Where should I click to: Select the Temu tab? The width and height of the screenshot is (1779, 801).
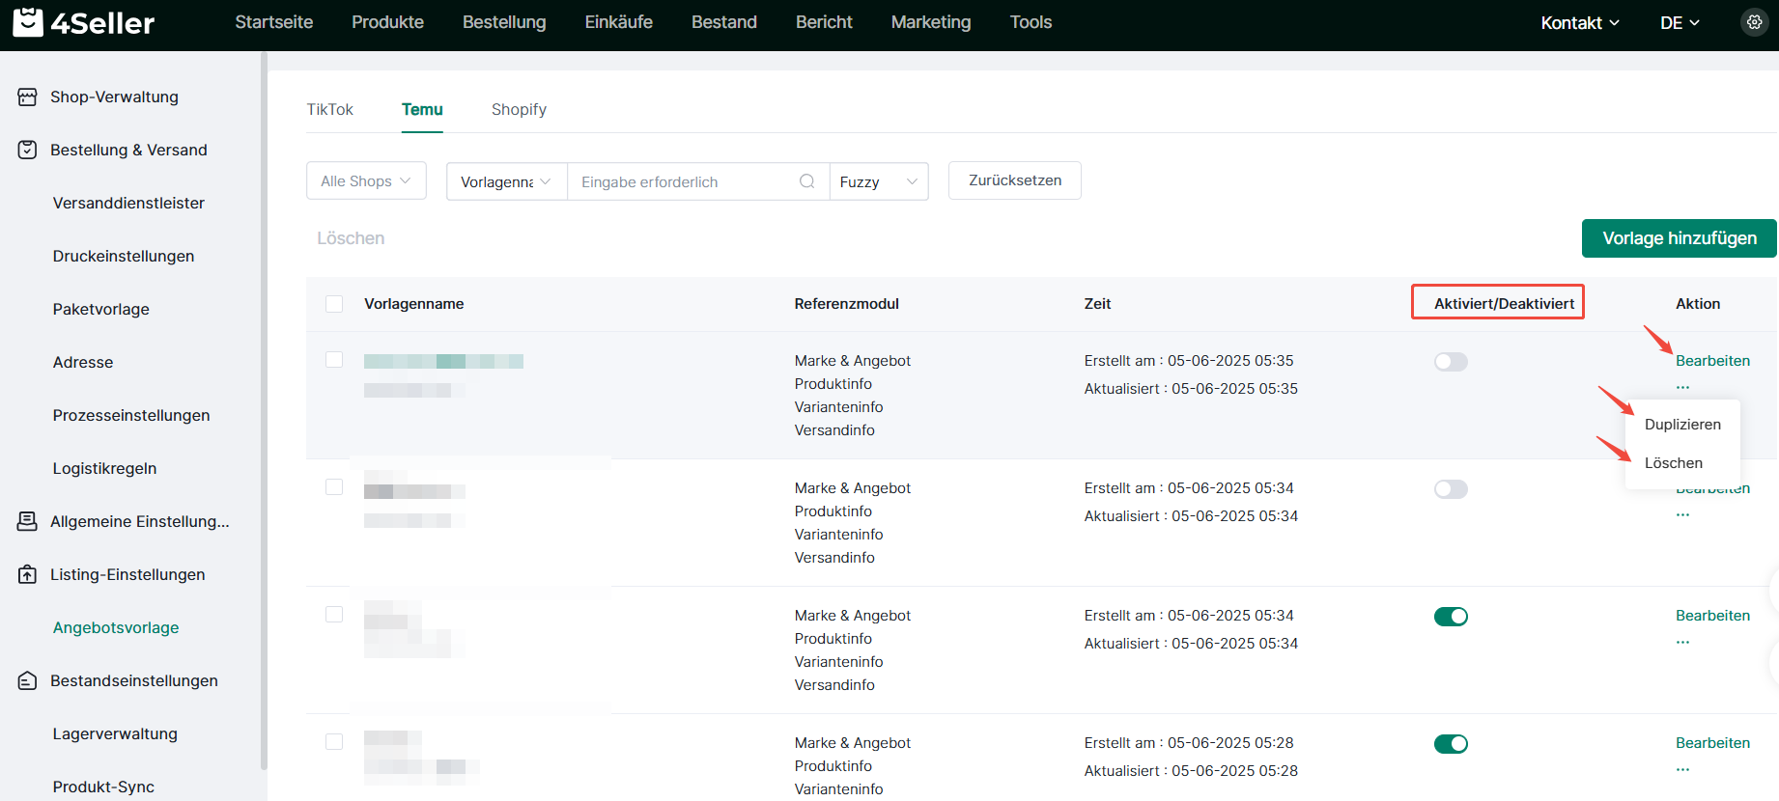[422, 110]
